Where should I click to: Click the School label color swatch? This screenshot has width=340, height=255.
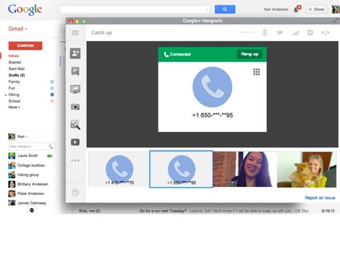click(52, 101)
